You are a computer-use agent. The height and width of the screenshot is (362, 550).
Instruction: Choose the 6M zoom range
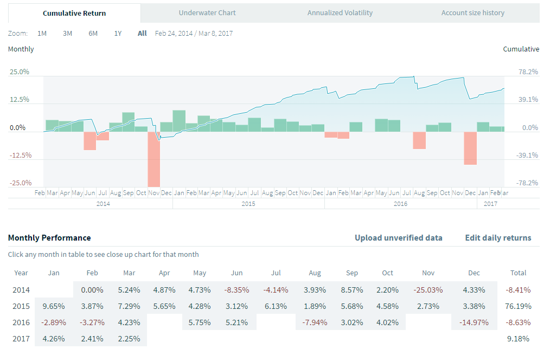click(93, 33)
